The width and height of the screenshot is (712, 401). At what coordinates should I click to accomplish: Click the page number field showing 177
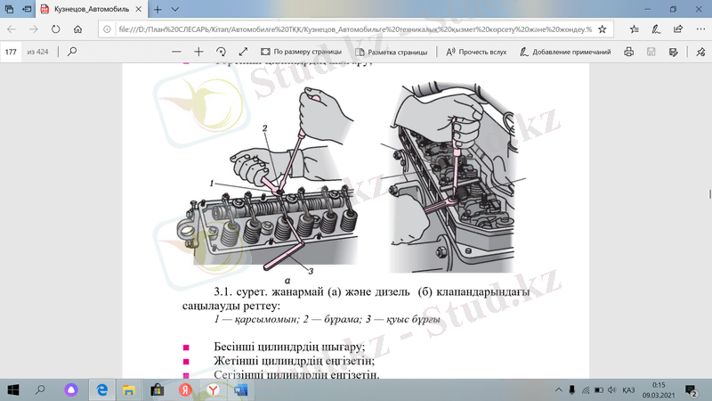click(12, 52)
